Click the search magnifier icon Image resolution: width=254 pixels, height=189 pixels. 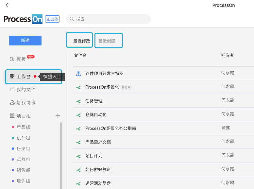(72, 19)
